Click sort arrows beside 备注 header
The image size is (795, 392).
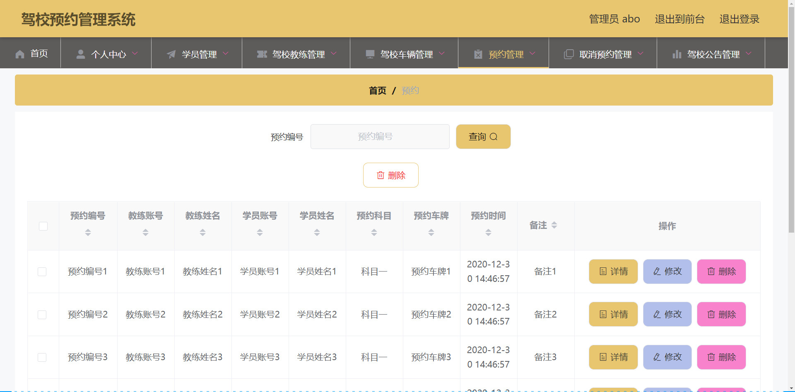tap(554, 225)
